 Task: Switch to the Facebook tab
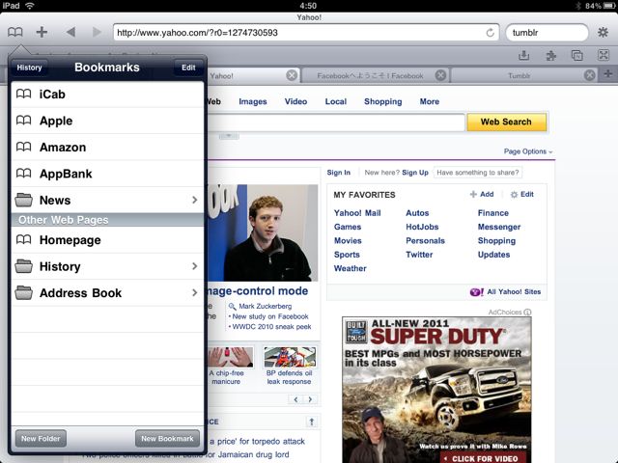(x=370, y=75)
